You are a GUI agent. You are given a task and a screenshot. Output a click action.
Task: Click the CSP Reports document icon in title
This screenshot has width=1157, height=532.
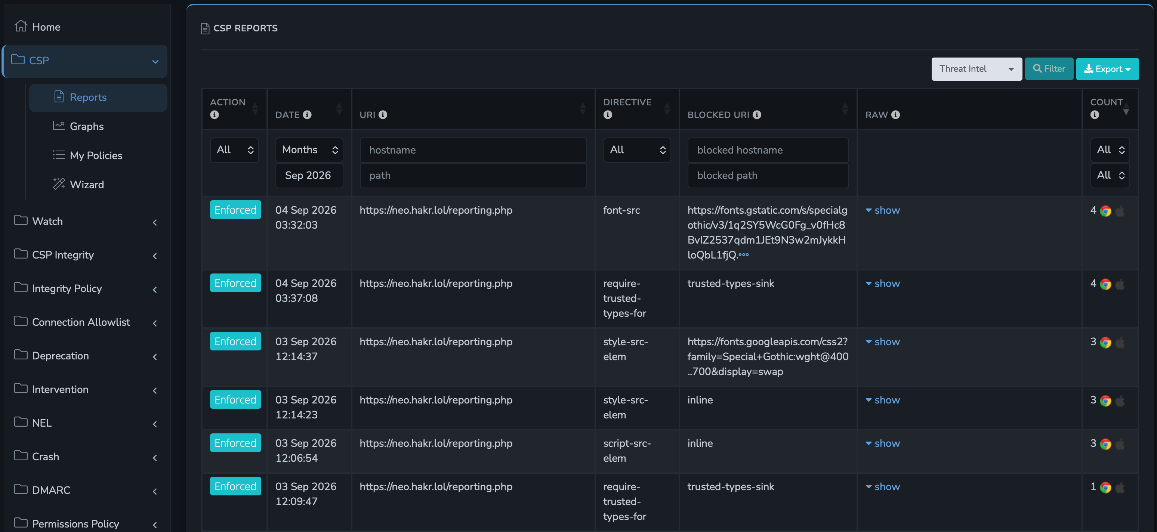point(205,29)
